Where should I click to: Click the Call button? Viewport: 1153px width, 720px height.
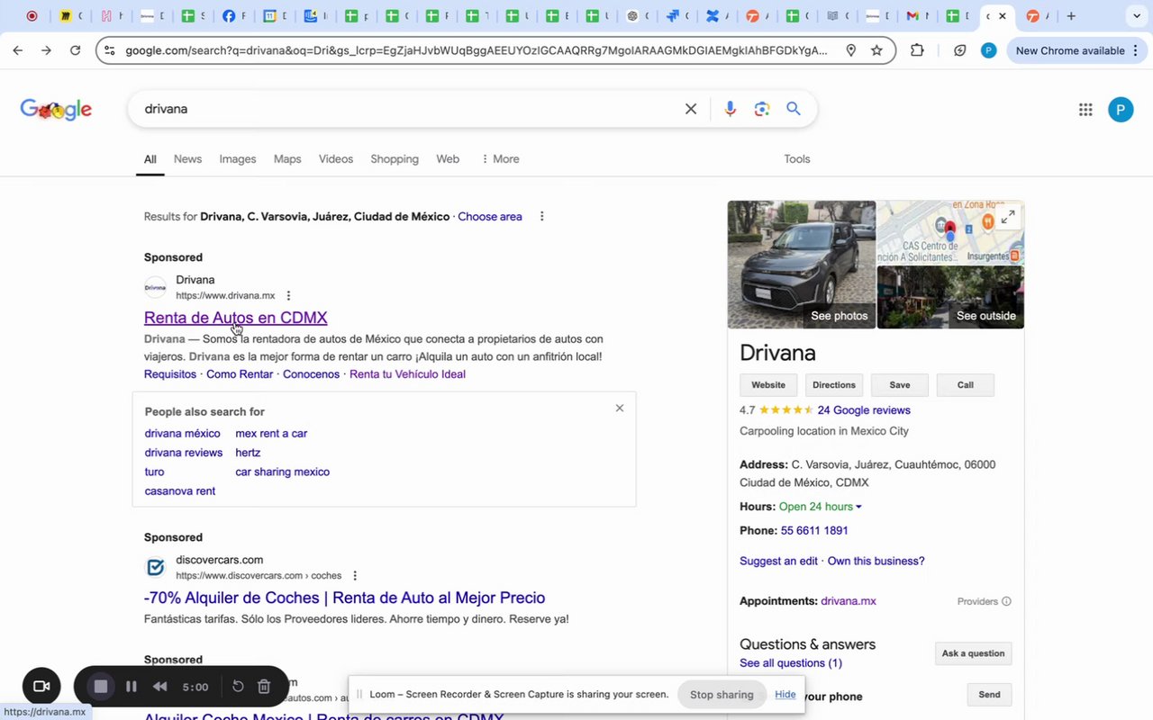[x=966, y=385]
